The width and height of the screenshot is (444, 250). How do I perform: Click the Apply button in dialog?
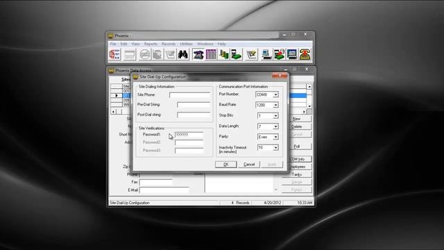tap(272, 165)
